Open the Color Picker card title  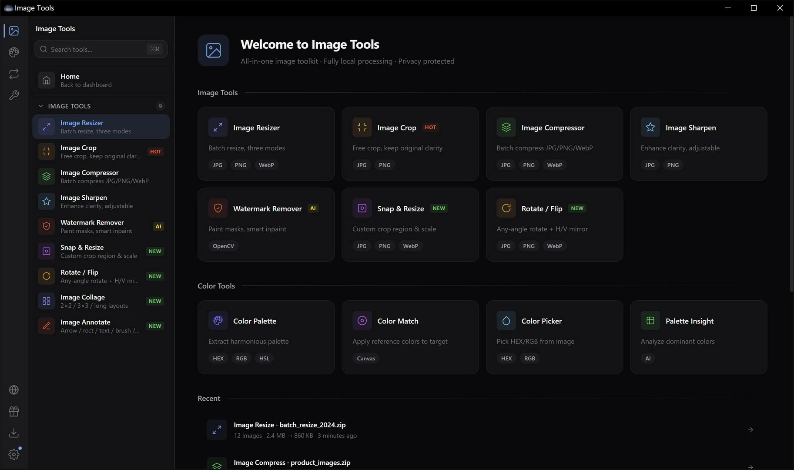click(542, 321)
